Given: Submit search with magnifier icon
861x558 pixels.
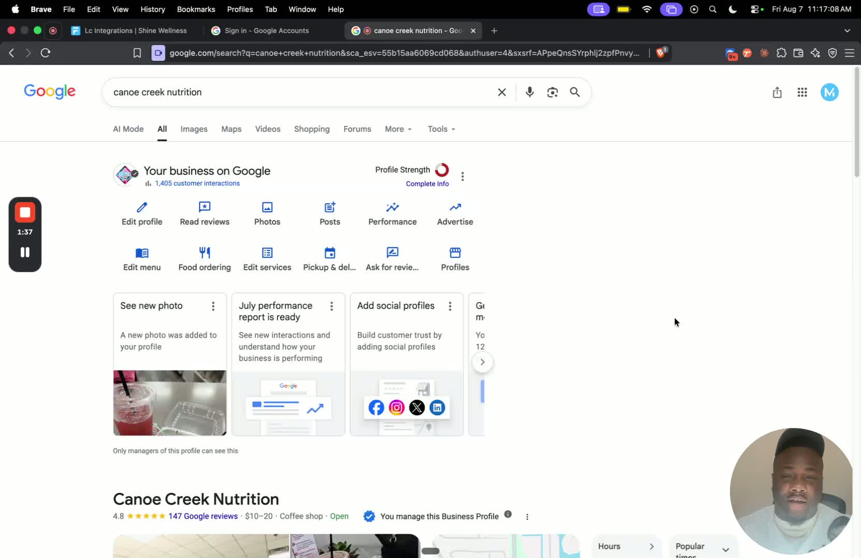Looking at the screenshot, I should pyautogui.click(x=575, y=92).
